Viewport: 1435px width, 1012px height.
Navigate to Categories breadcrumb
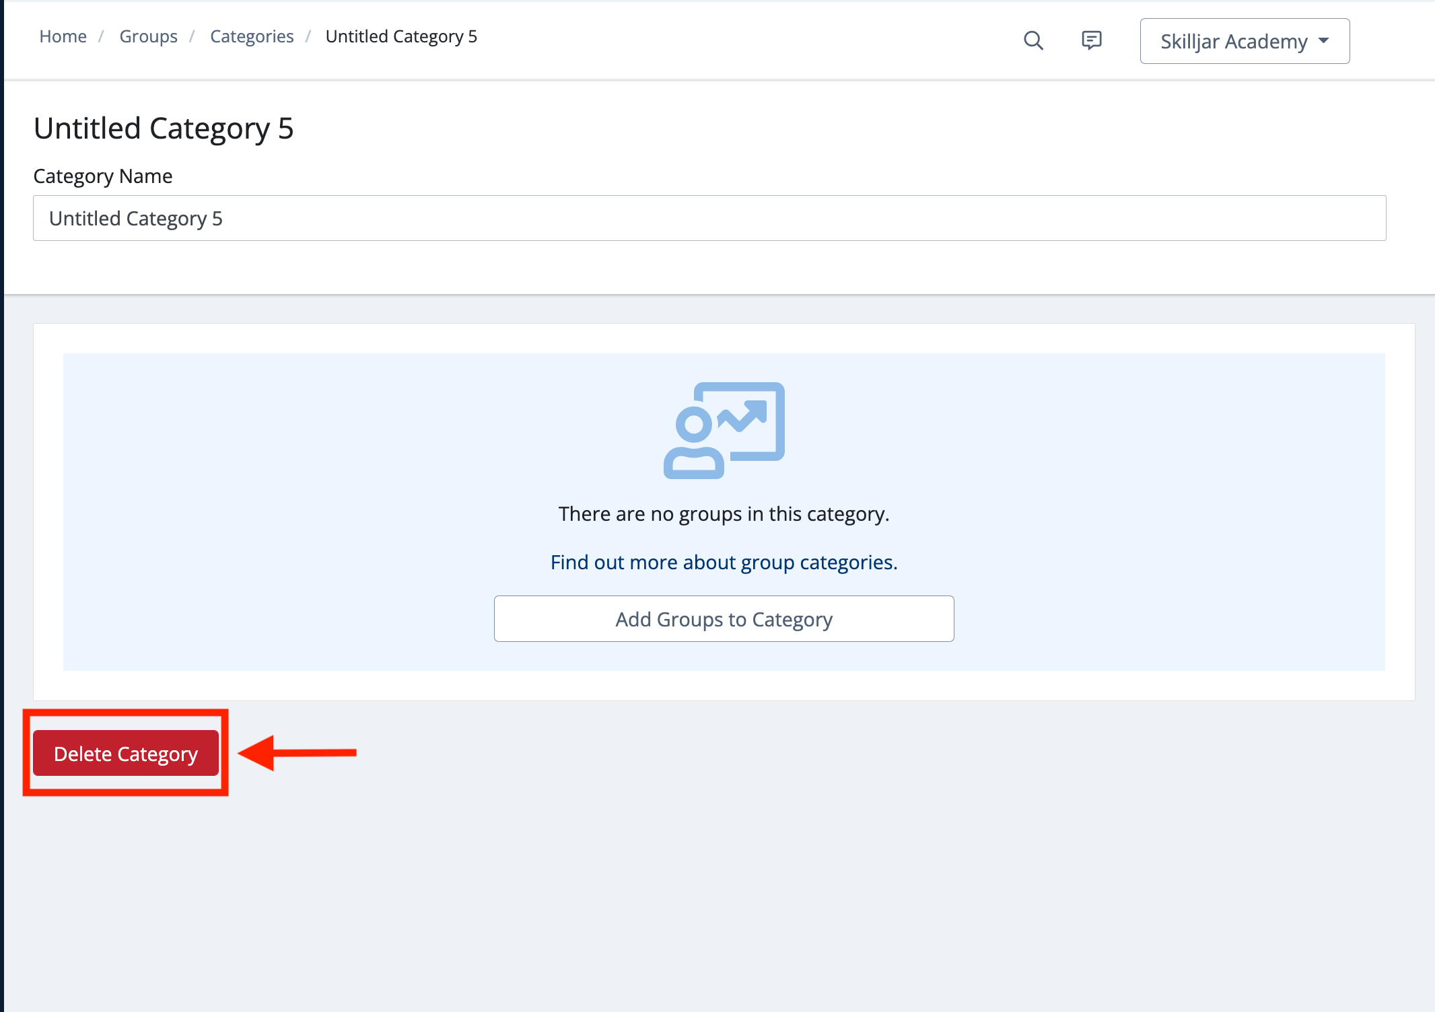[252, 36]
